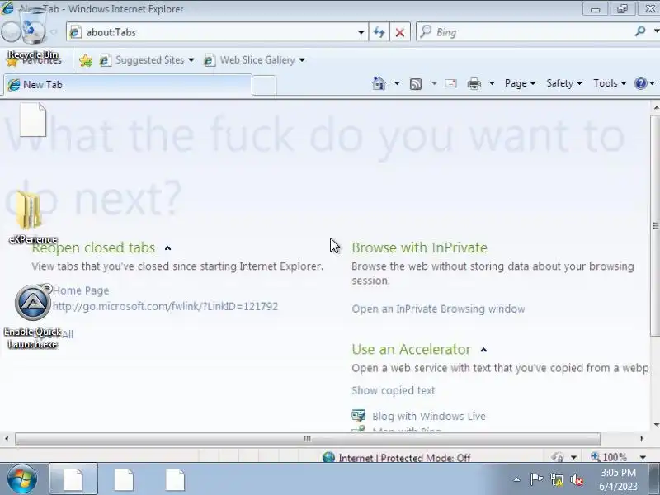
Task: Select the New Tab tab
Action: (x=128, y=85)
